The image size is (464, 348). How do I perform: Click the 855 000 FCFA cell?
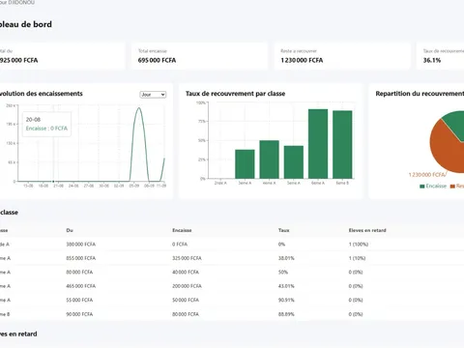coord(81,258)
